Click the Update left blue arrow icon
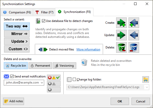 coord(134,35)
